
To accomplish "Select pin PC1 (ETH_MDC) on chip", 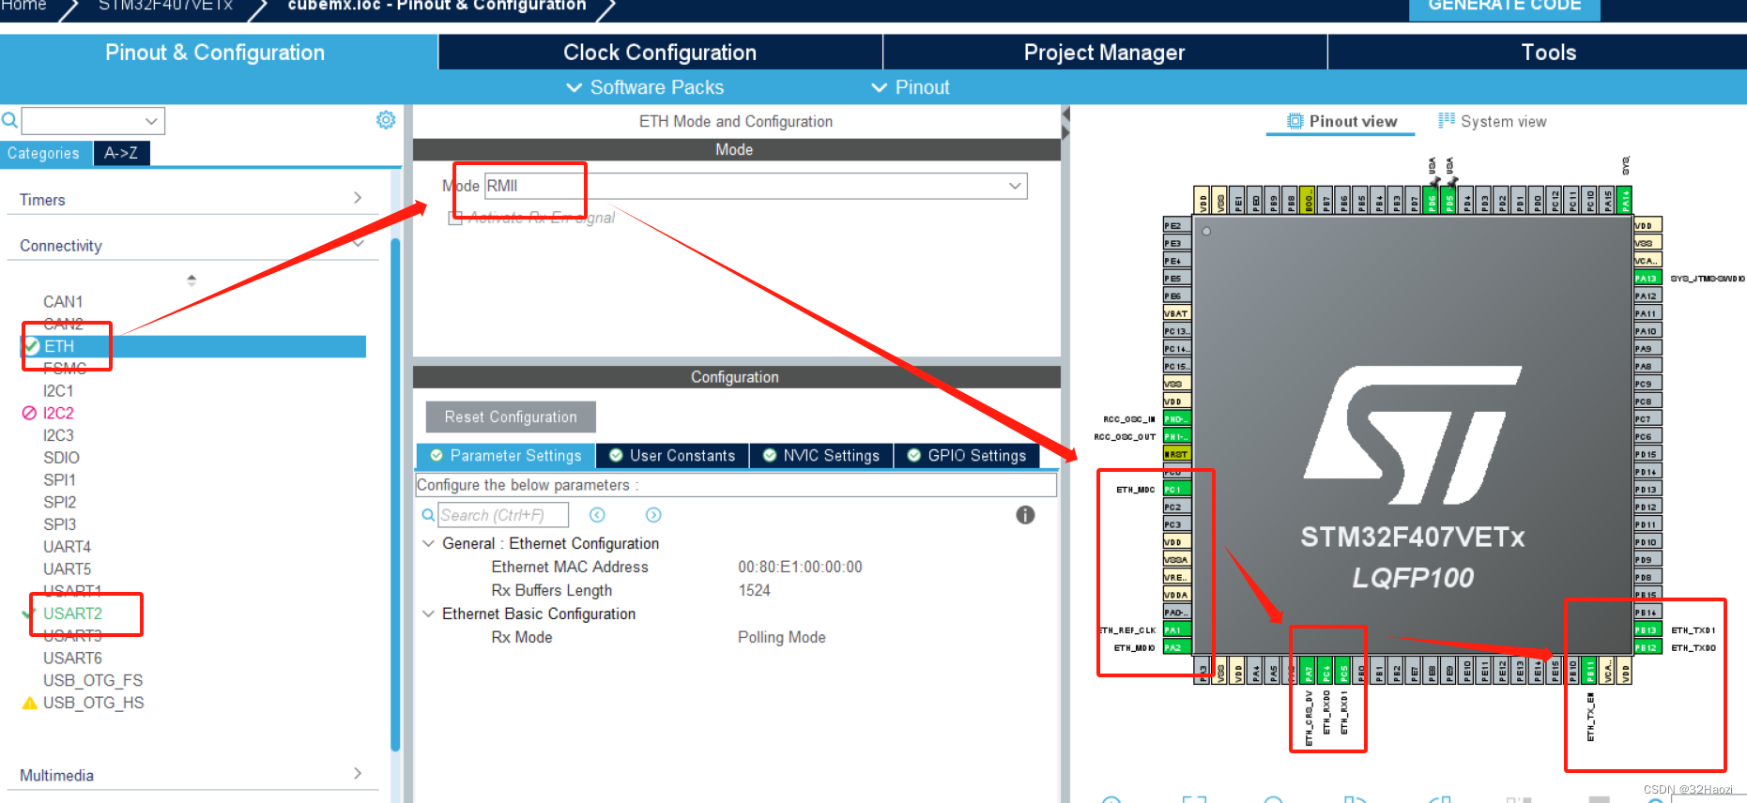I will tap(1176, 490).
